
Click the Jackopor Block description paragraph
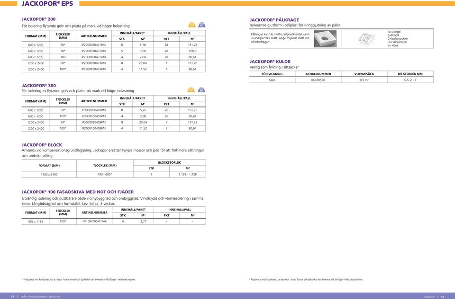tap(113, 153)
